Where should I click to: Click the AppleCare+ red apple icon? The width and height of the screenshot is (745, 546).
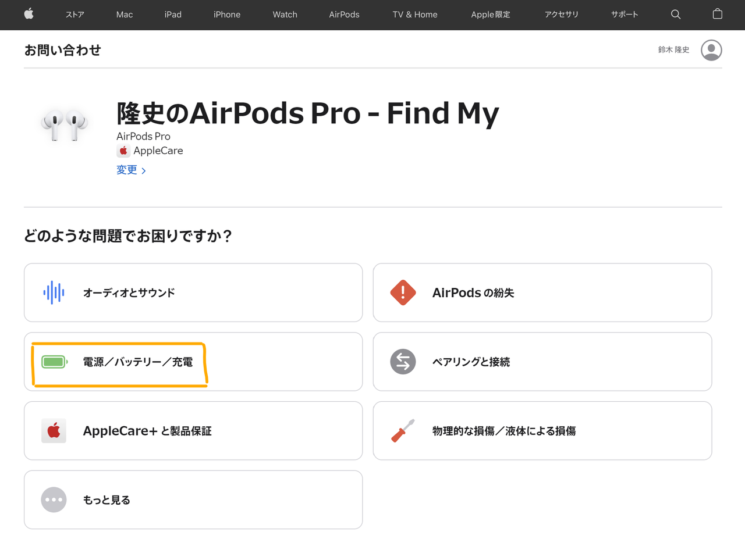point(54,431)
